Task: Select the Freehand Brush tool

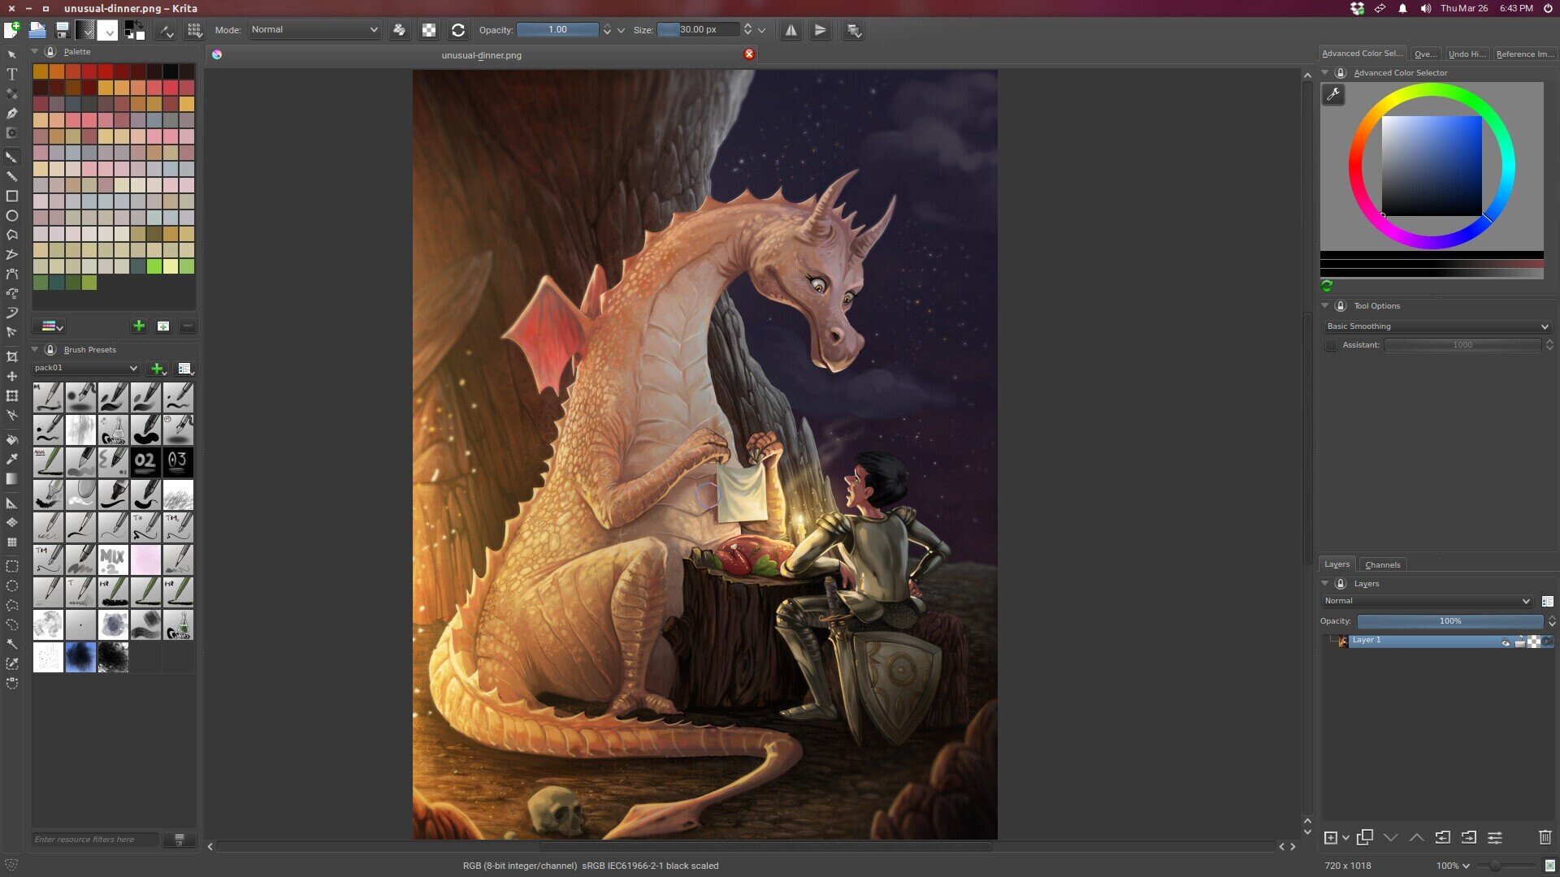Action: click(x=12, y=158)
